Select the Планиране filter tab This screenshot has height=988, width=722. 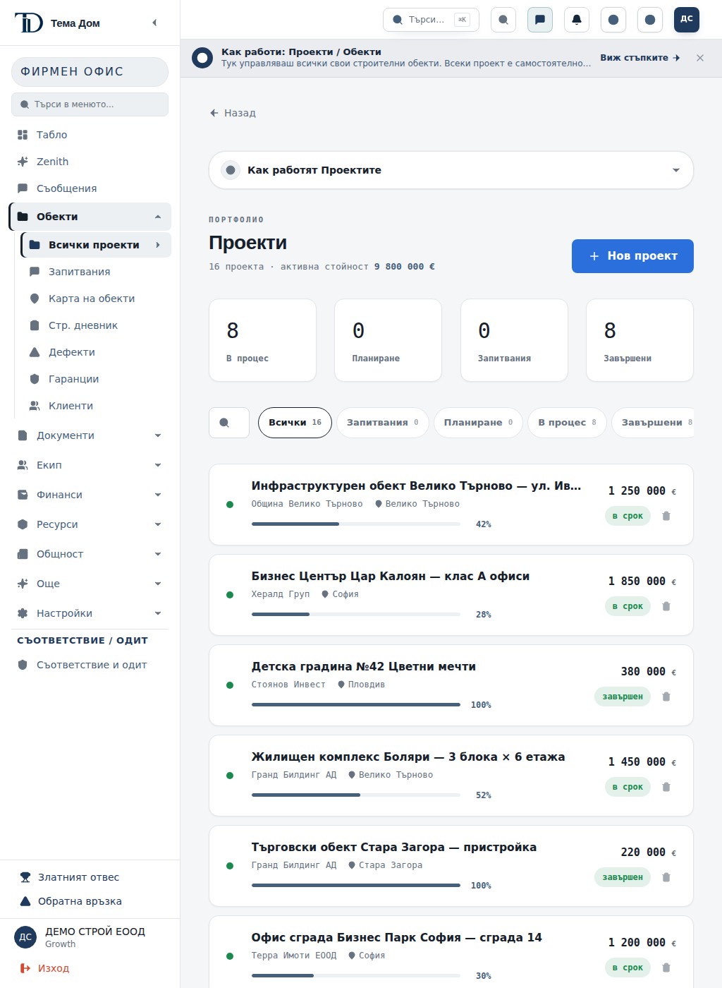478,423
